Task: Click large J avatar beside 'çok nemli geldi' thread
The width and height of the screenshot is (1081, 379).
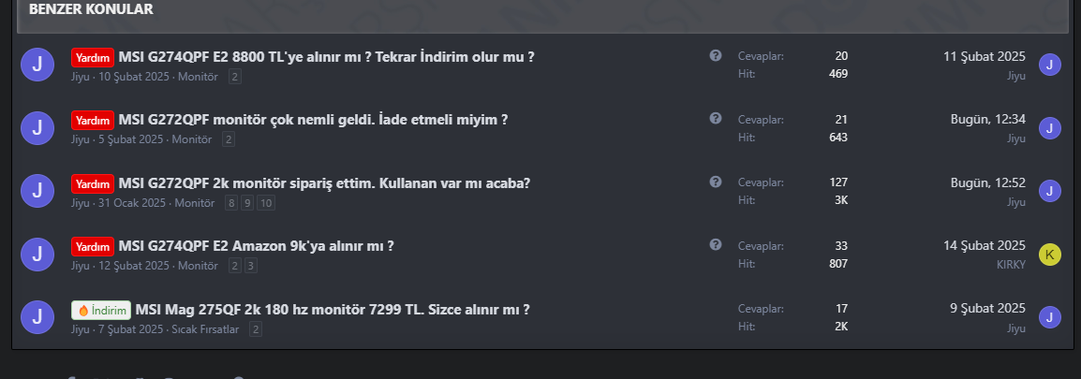Action: pos(37,128)
